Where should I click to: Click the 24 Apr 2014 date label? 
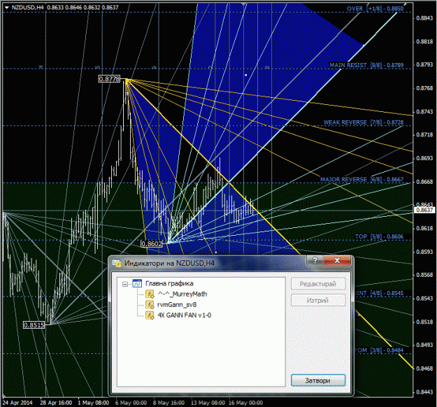tap(17, 403)
